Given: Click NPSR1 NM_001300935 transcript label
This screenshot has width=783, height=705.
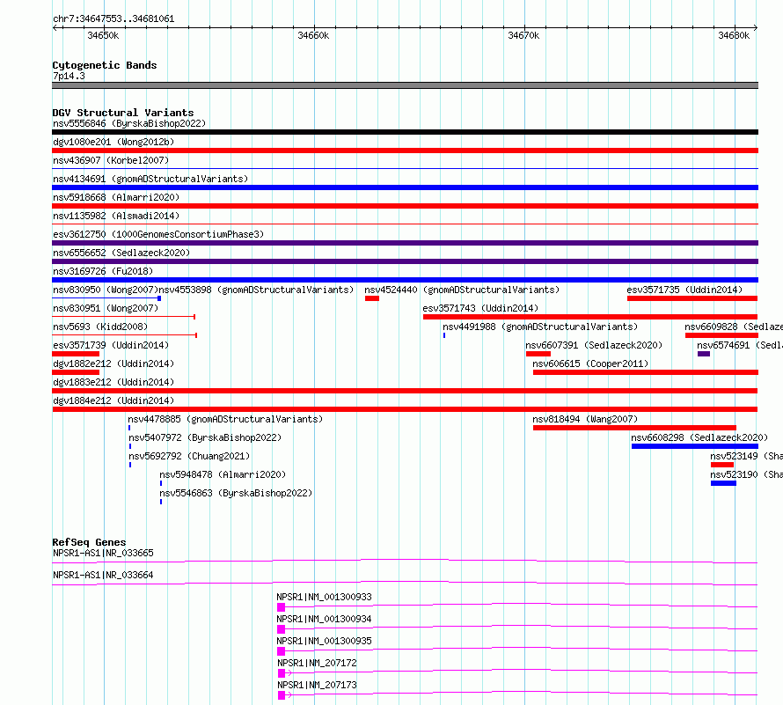Looking at the screenshot, I should click(x=324, y=641).
